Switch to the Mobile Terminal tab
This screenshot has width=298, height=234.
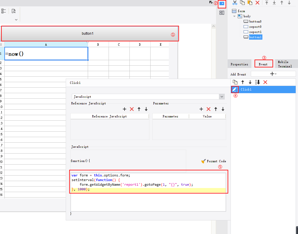pyautogui.click(x=286, y=64)
